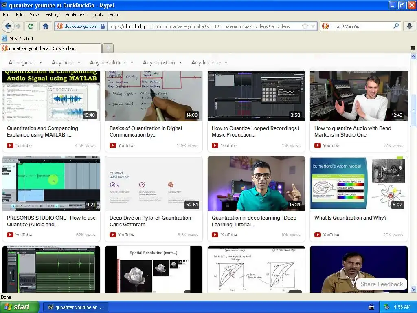Open the History menu
Viewport: 417px width, 313px height.
52,15
